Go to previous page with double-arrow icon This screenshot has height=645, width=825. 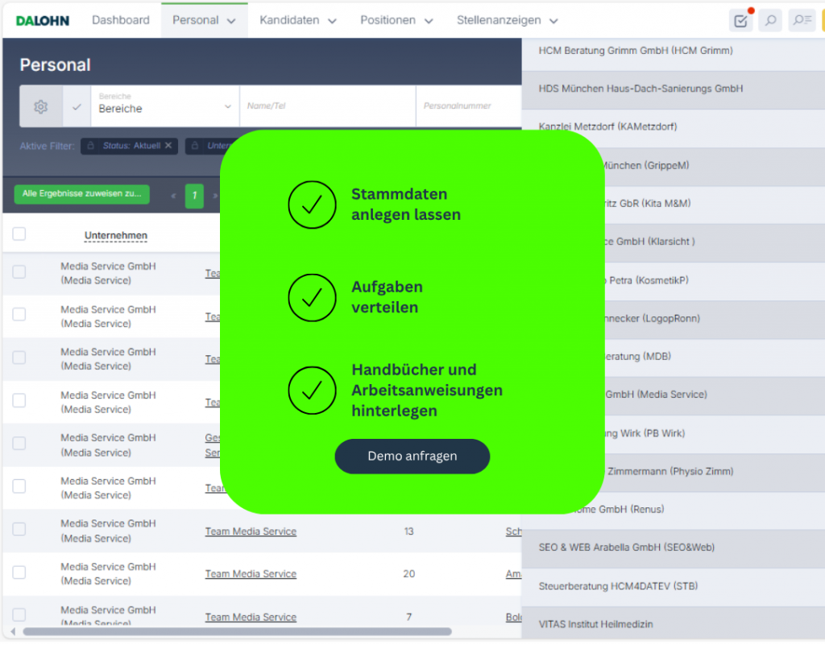click(x=173, y=196)
